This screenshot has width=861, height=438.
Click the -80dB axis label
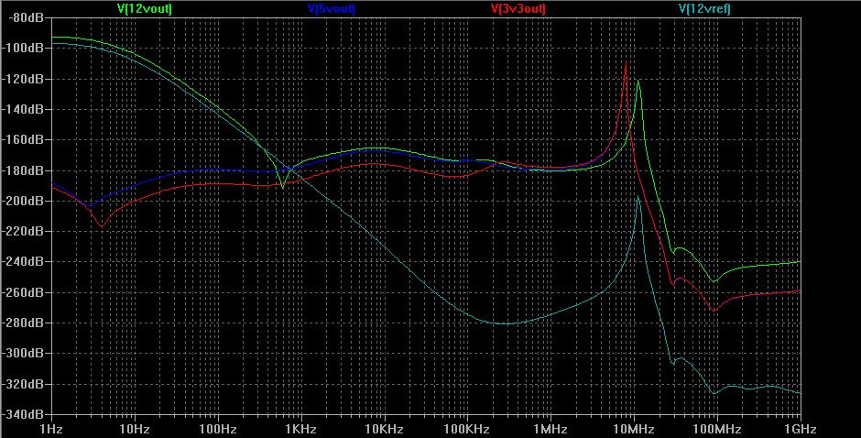click(x=26, y=17)
